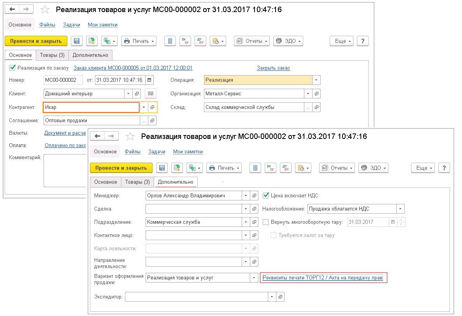The height and width of the screenshot is (316, 462).
Task: Open the Реквизиты печати ТОРГ12 link
Action: click(x=323, y=278)
